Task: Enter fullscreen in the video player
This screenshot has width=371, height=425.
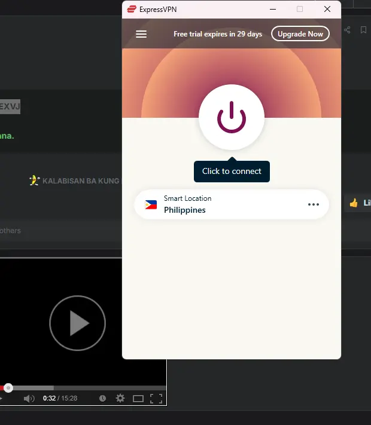Action: click(156, 399)
